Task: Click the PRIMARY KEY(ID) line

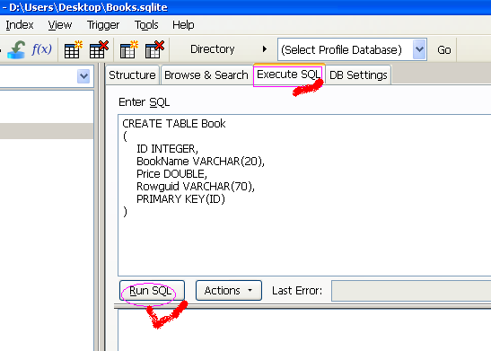Action: click(180, 198)
